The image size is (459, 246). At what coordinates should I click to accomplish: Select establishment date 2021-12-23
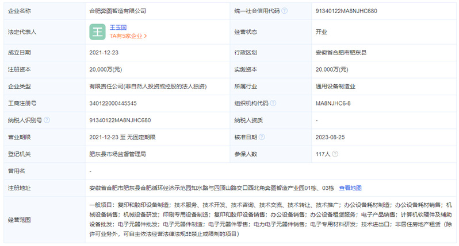click(104, 53)
